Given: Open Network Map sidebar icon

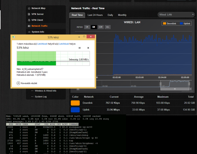Looking at the screenshot, I should 29,8.
